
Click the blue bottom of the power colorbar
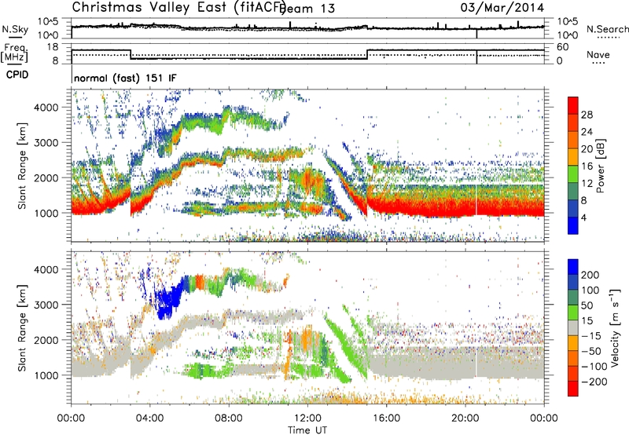tap(573, 225)
